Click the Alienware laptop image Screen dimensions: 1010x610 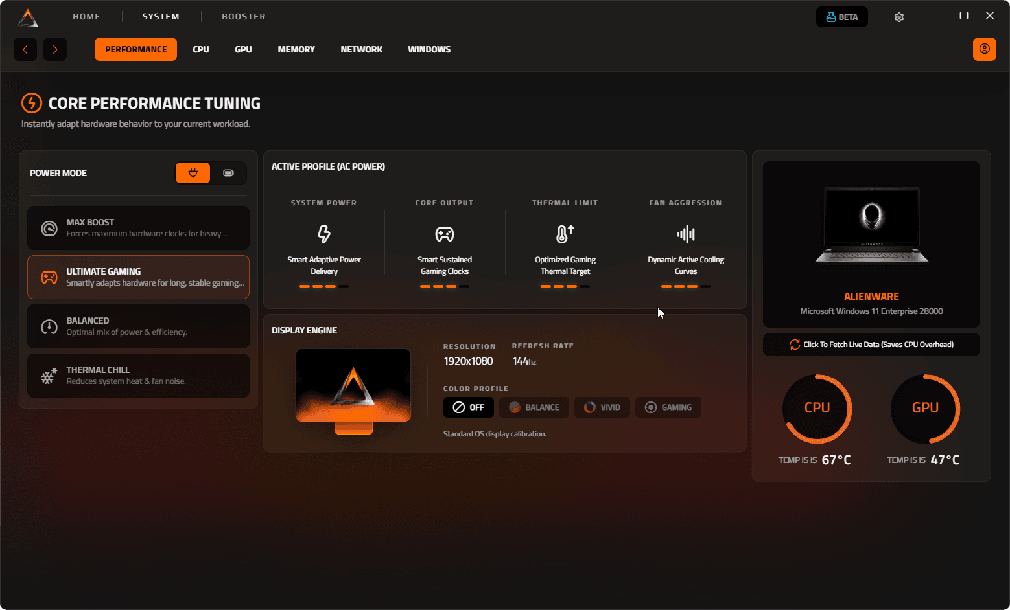871,225
